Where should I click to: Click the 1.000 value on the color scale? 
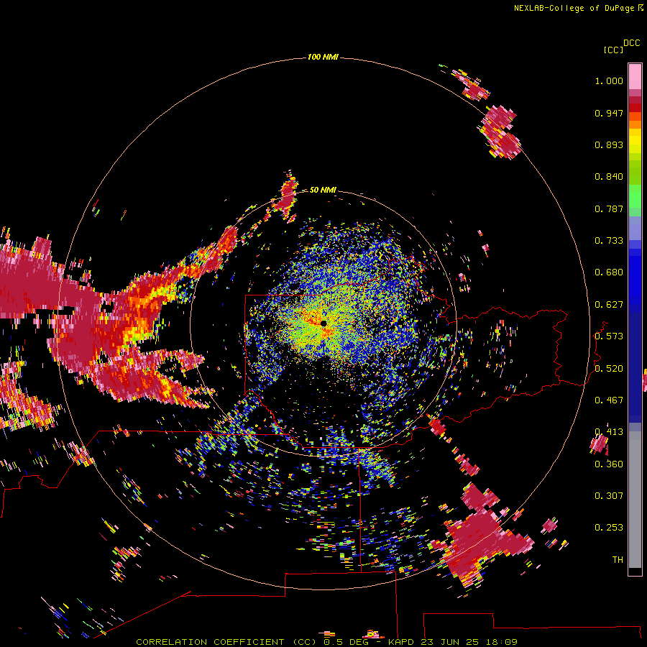[609, 81]
